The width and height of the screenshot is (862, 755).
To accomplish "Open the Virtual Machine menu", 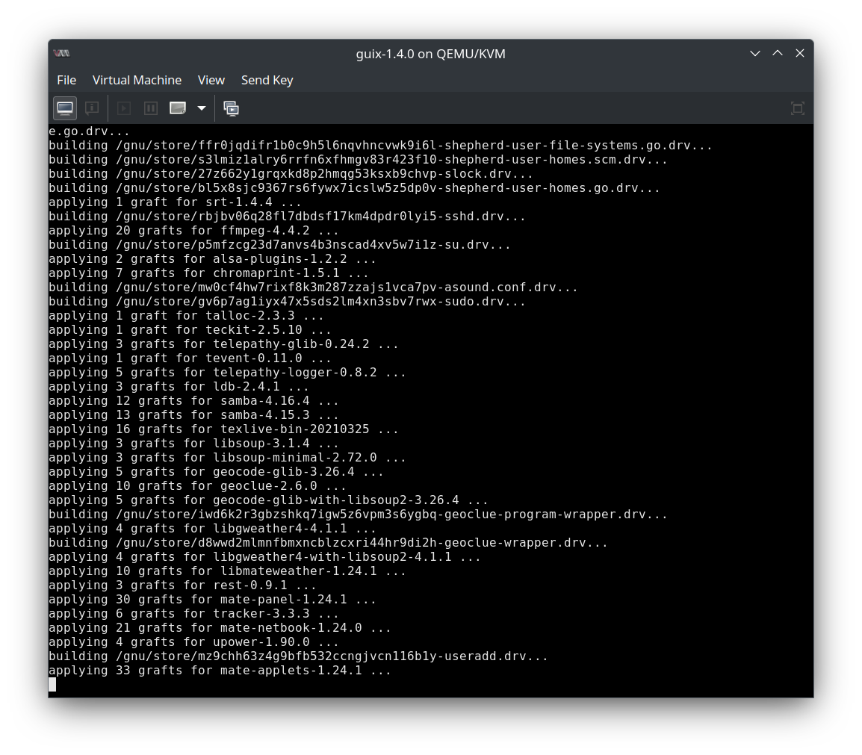I will (137, 80).
